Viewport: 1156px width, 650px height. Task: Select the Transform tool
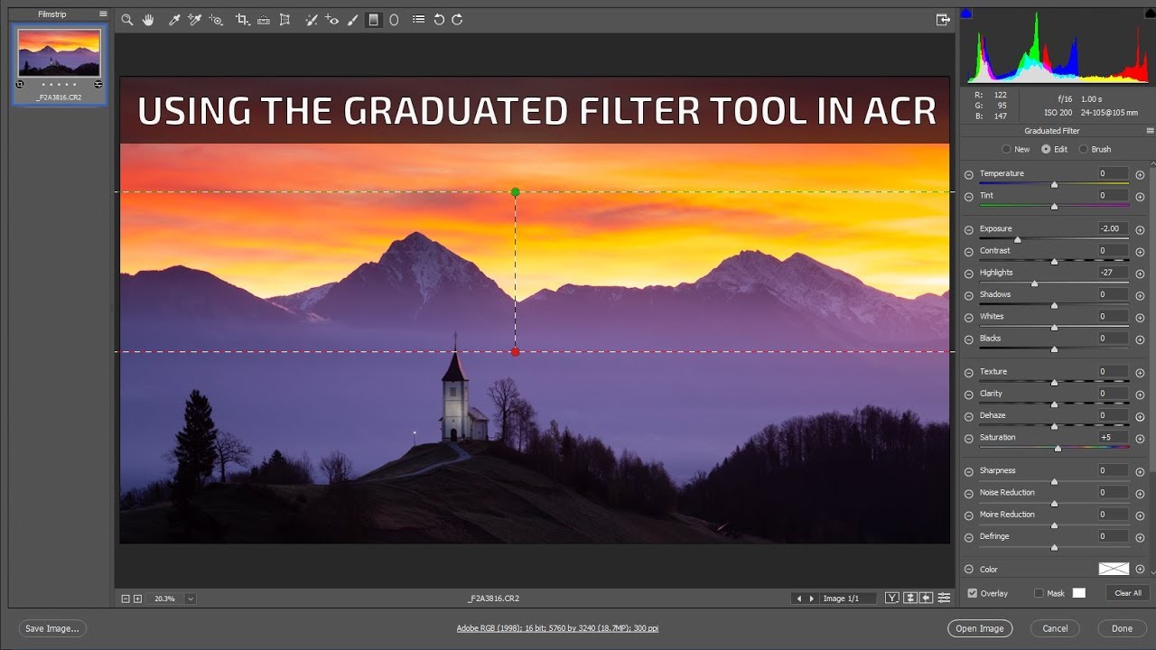click(x=285, y=20)
